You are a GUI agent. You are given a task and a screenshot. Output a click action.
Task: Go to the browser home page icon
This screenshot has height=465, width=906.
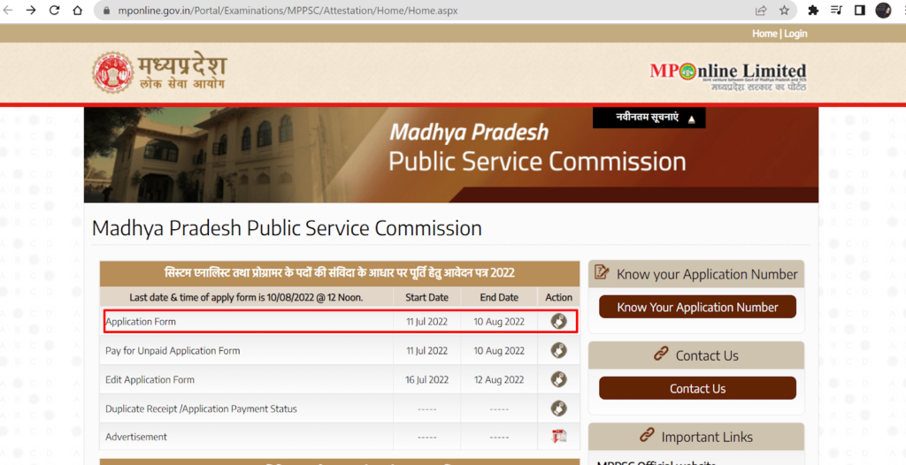pyautogui.click(x=78, y=11)
